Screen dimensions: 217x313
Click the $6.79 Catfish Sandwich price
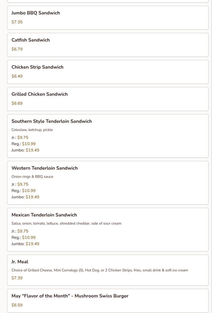[17, 49]
